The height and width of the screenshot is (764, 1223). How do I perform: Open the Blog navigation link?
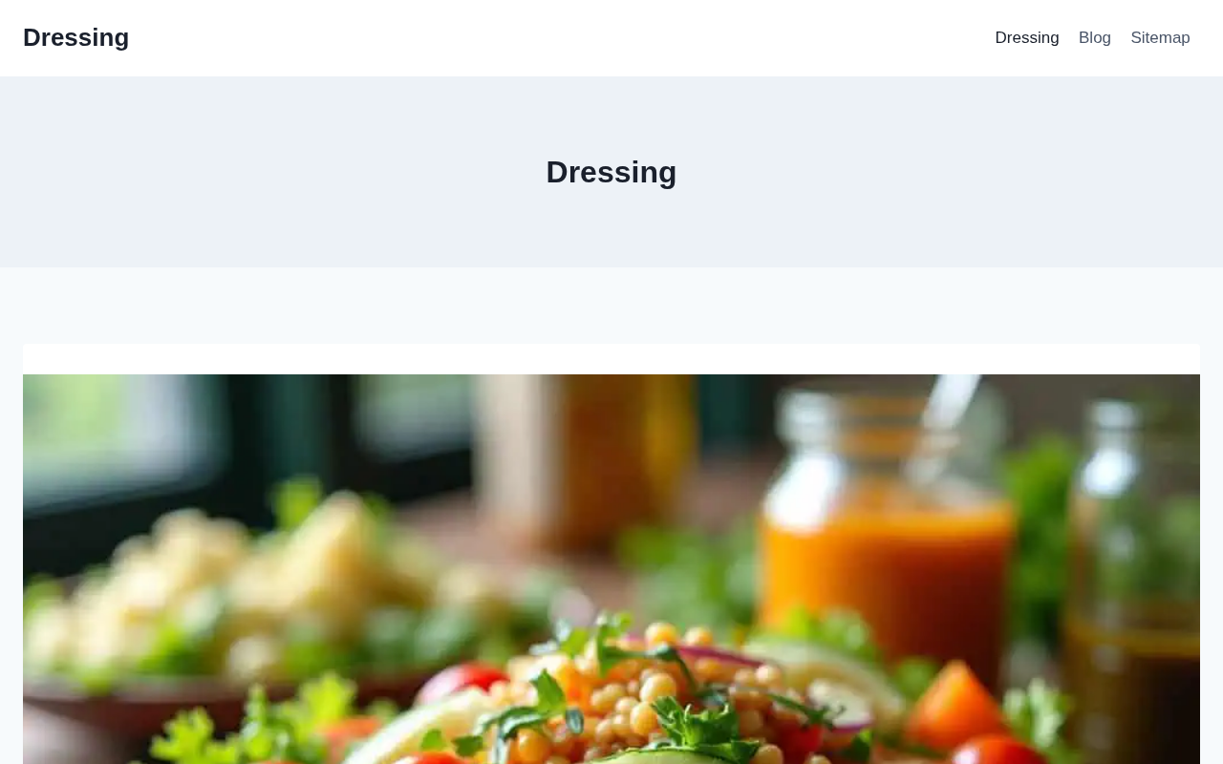[x=1095, y=38]
